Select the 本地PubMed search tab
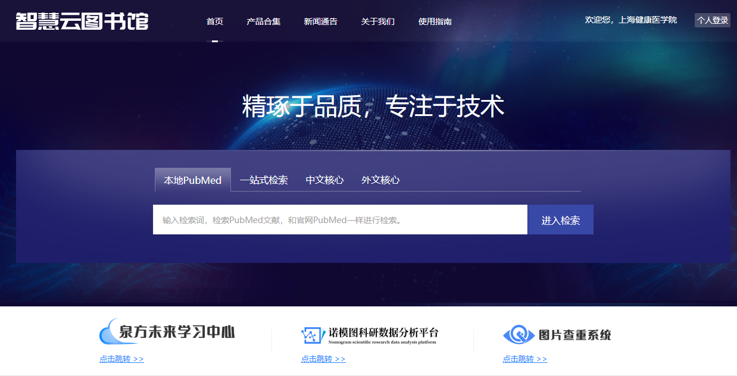The width and height of the screenshot is (737, 376). coord(193,180)
